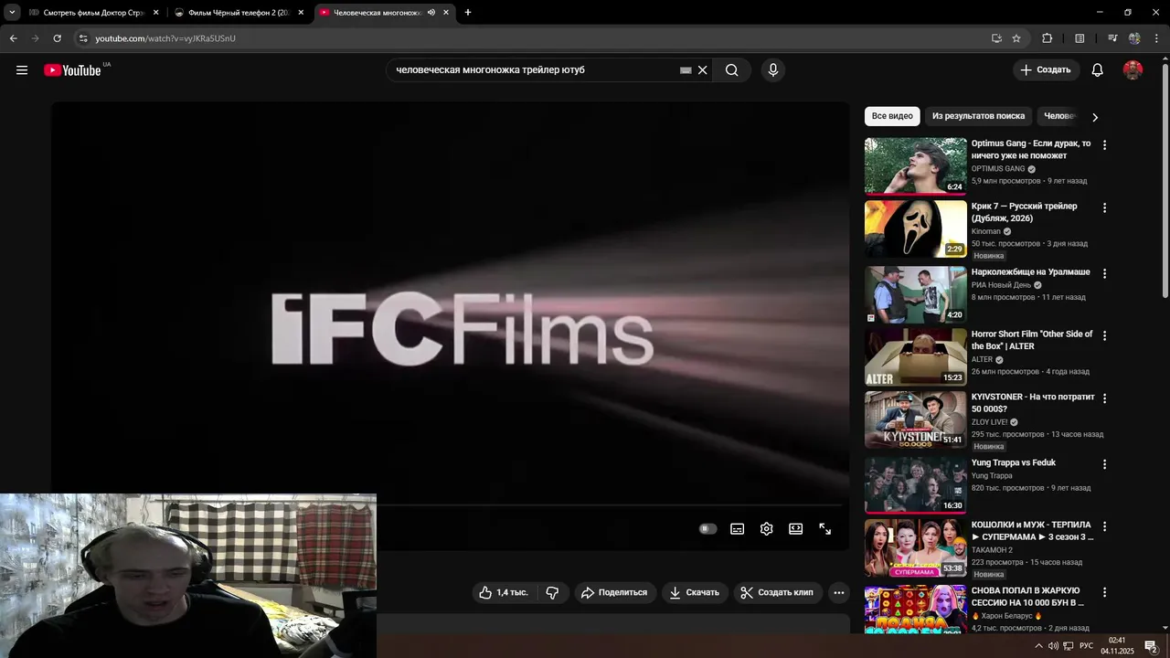Image resolution: width=1170 pixels, height=658 pixels.
Task: Open more actions ellipsis below video
Action: (x=838, y=592)
